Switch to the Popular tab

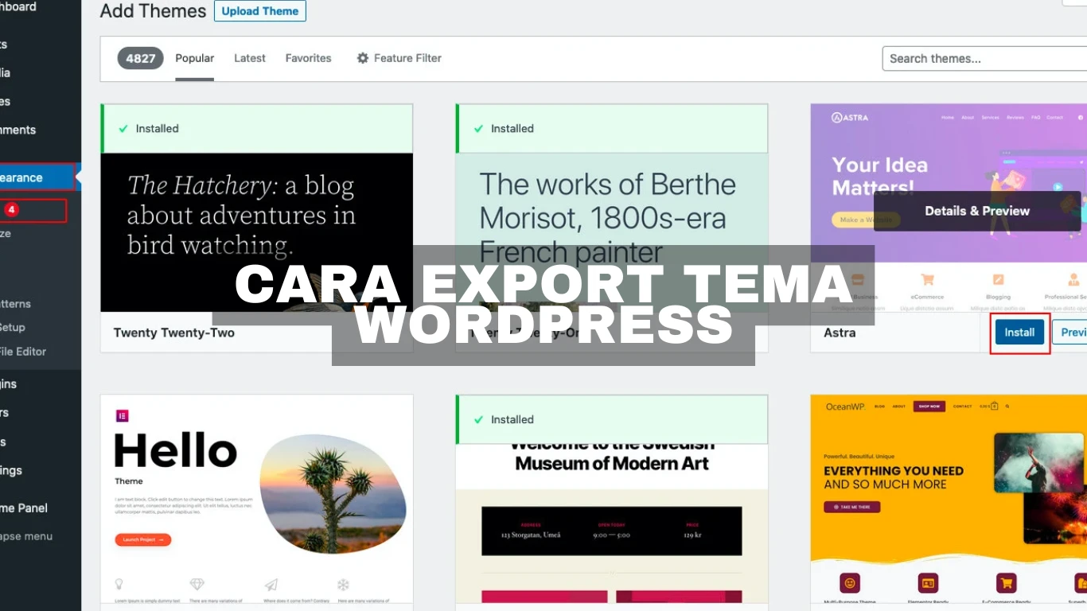(195, 58)
